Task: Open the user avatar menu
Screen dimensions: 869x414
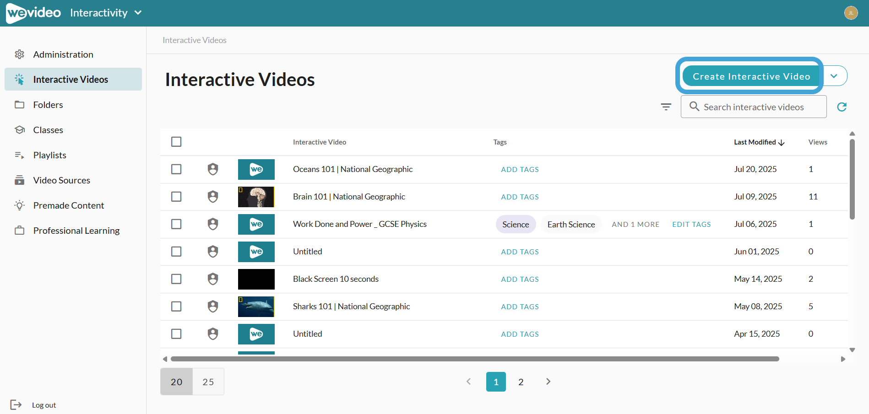Action: pos(851,13)
